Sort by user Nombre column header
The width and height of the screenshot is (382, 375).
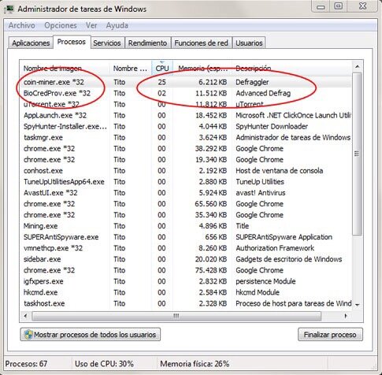tap(130, 69)
